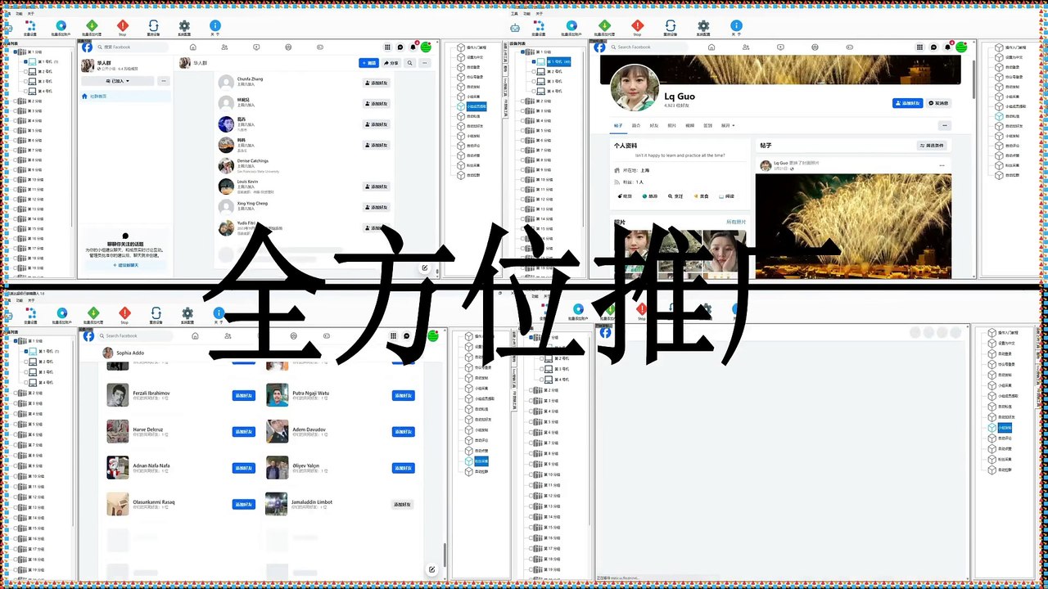Open Messenger icon in top-left window

pyautogui.click(x=400, y=47)
